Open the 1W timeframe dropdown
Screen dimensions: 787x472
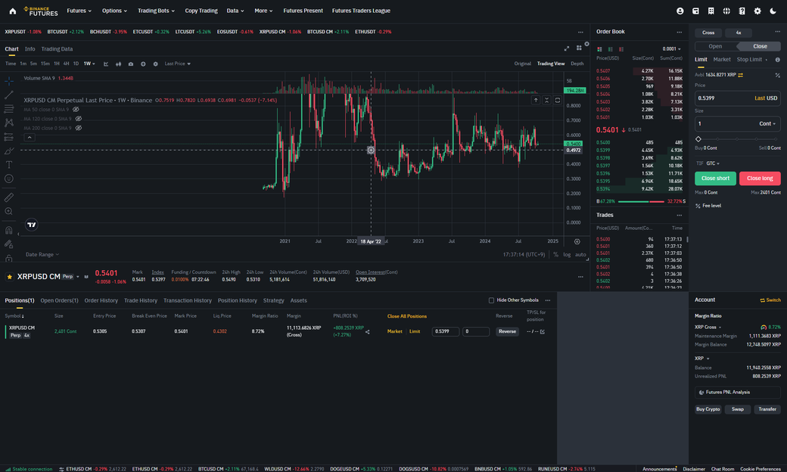[89, 64]
